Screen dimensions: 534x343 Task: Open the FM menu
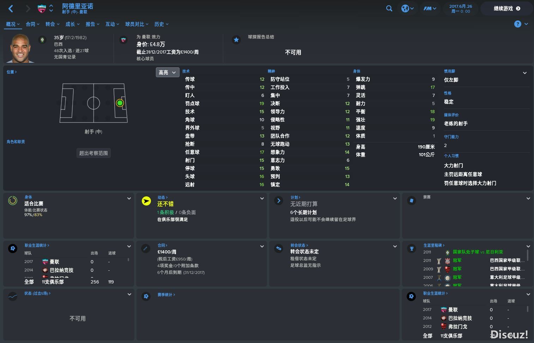pyautogui.click(x=430, y=8)
